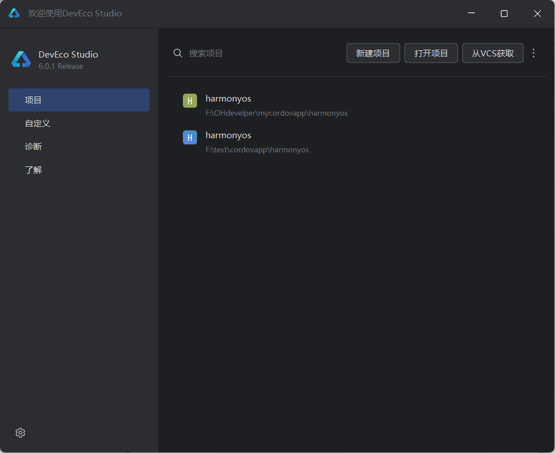555x453 pixels.
Task: Select the 项目 tab in sidebar
Action: (x=79, y=100)
